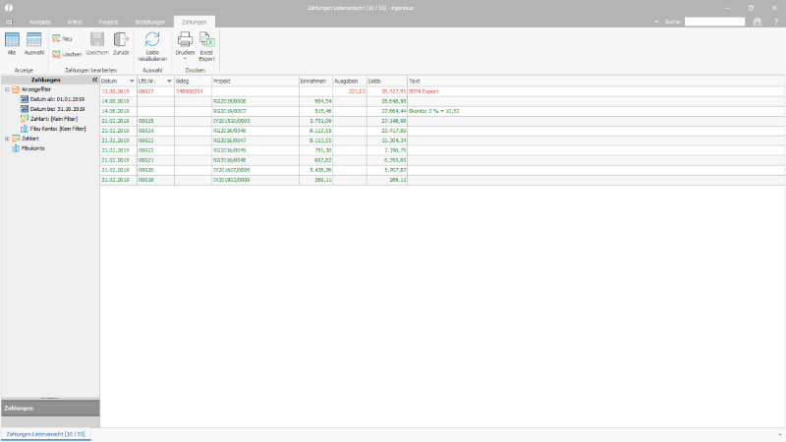Collapse the Anzeigefilter tree node
The width and height of the screenshot is (786, 442).
coord(7,89)
